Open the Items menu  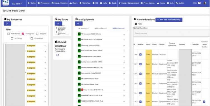(161, 3)
